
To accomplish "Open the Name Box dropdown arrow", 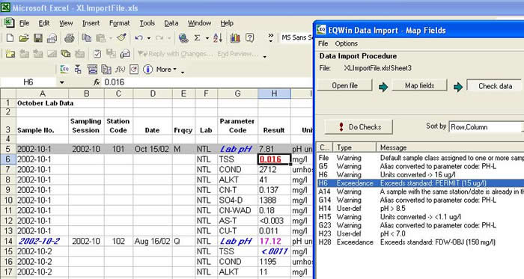I will tap(62, 82).
